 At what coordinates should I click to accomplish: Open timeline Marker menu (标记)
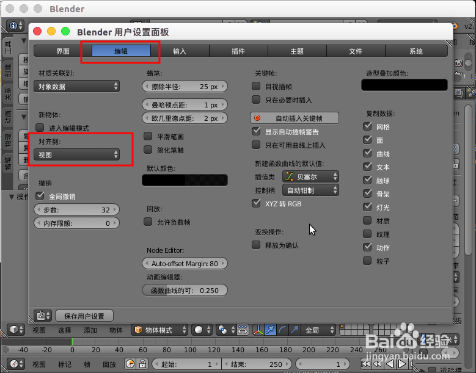coord(65,364)
